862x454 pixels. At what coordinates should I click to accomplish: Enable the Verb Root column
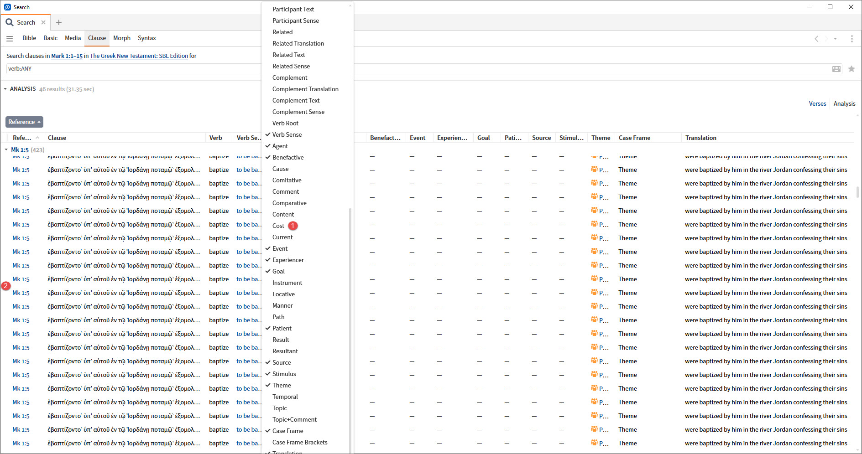tap(285, 123)
